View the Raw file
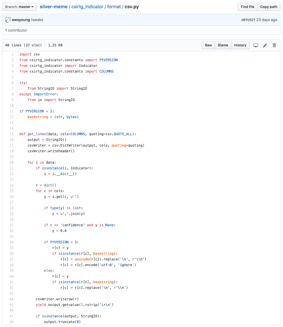This screenshot has width=283, height=327. coord(208,45)
